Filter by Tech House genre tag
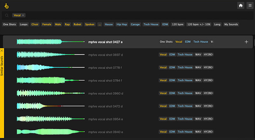Viewport: 255px width, 140px height. tap(151, 24)
